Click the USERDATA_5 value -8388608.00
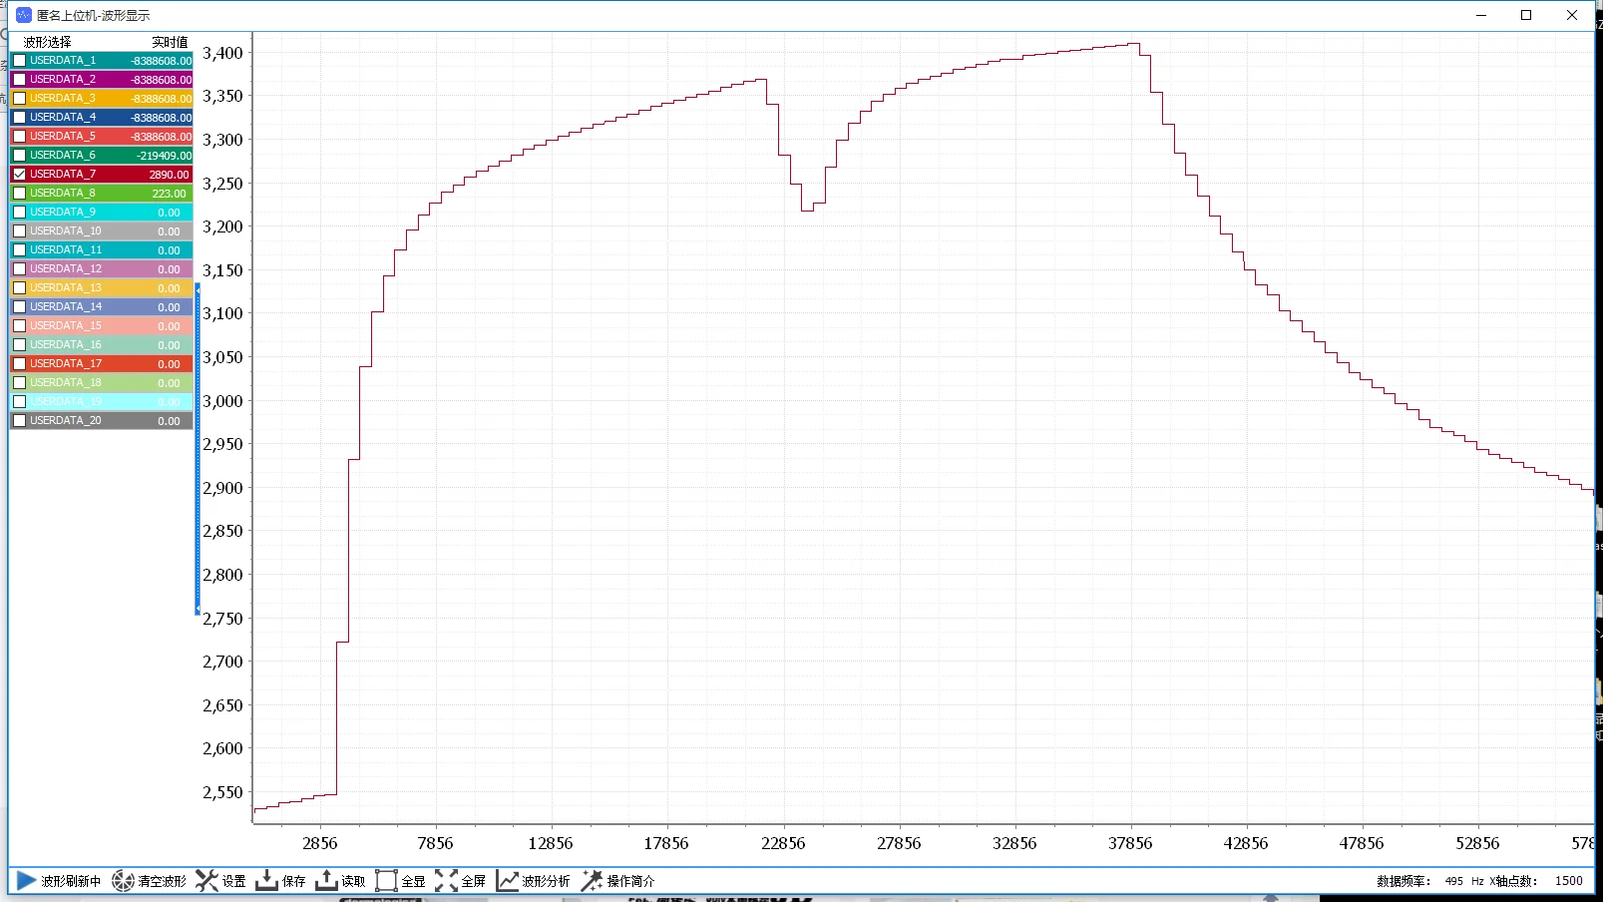This screenshot has height=902, width=1603. [161, 137]
